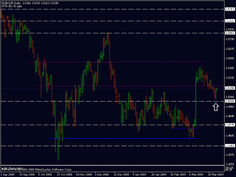Click the 1.4605 price axis label
This screenshot has width=236, height=177.
(230, 135)
